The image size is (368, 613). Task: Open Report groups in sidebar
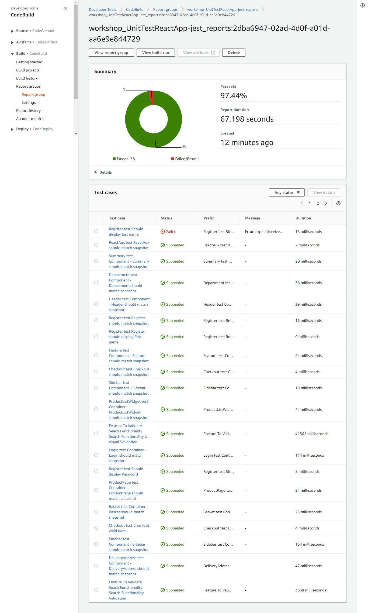tap(28, 86)
